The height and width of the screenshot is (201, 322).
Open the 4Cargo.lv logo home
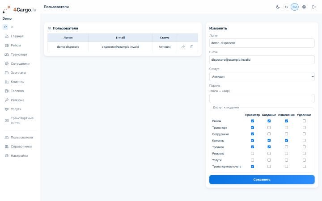tap(20, 9)
